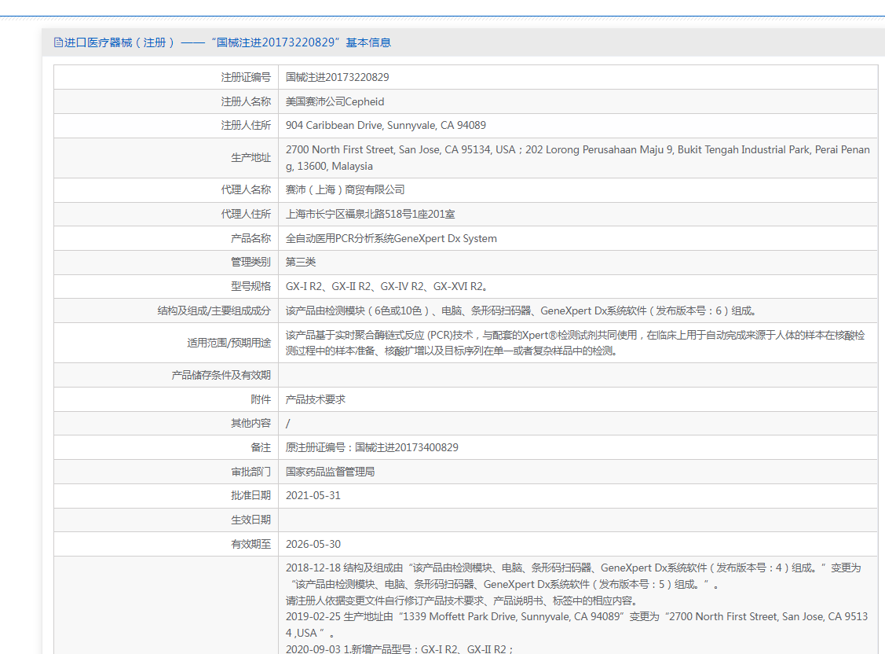This screenshot has height=654, width=885.
Task: Select approval date 2021-05-31
Action: coord(313,495)
